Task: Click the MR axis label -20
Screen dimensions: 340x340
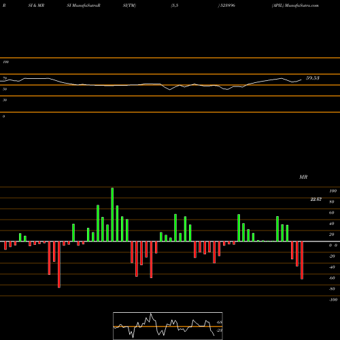Action: (x=332, y=256)
